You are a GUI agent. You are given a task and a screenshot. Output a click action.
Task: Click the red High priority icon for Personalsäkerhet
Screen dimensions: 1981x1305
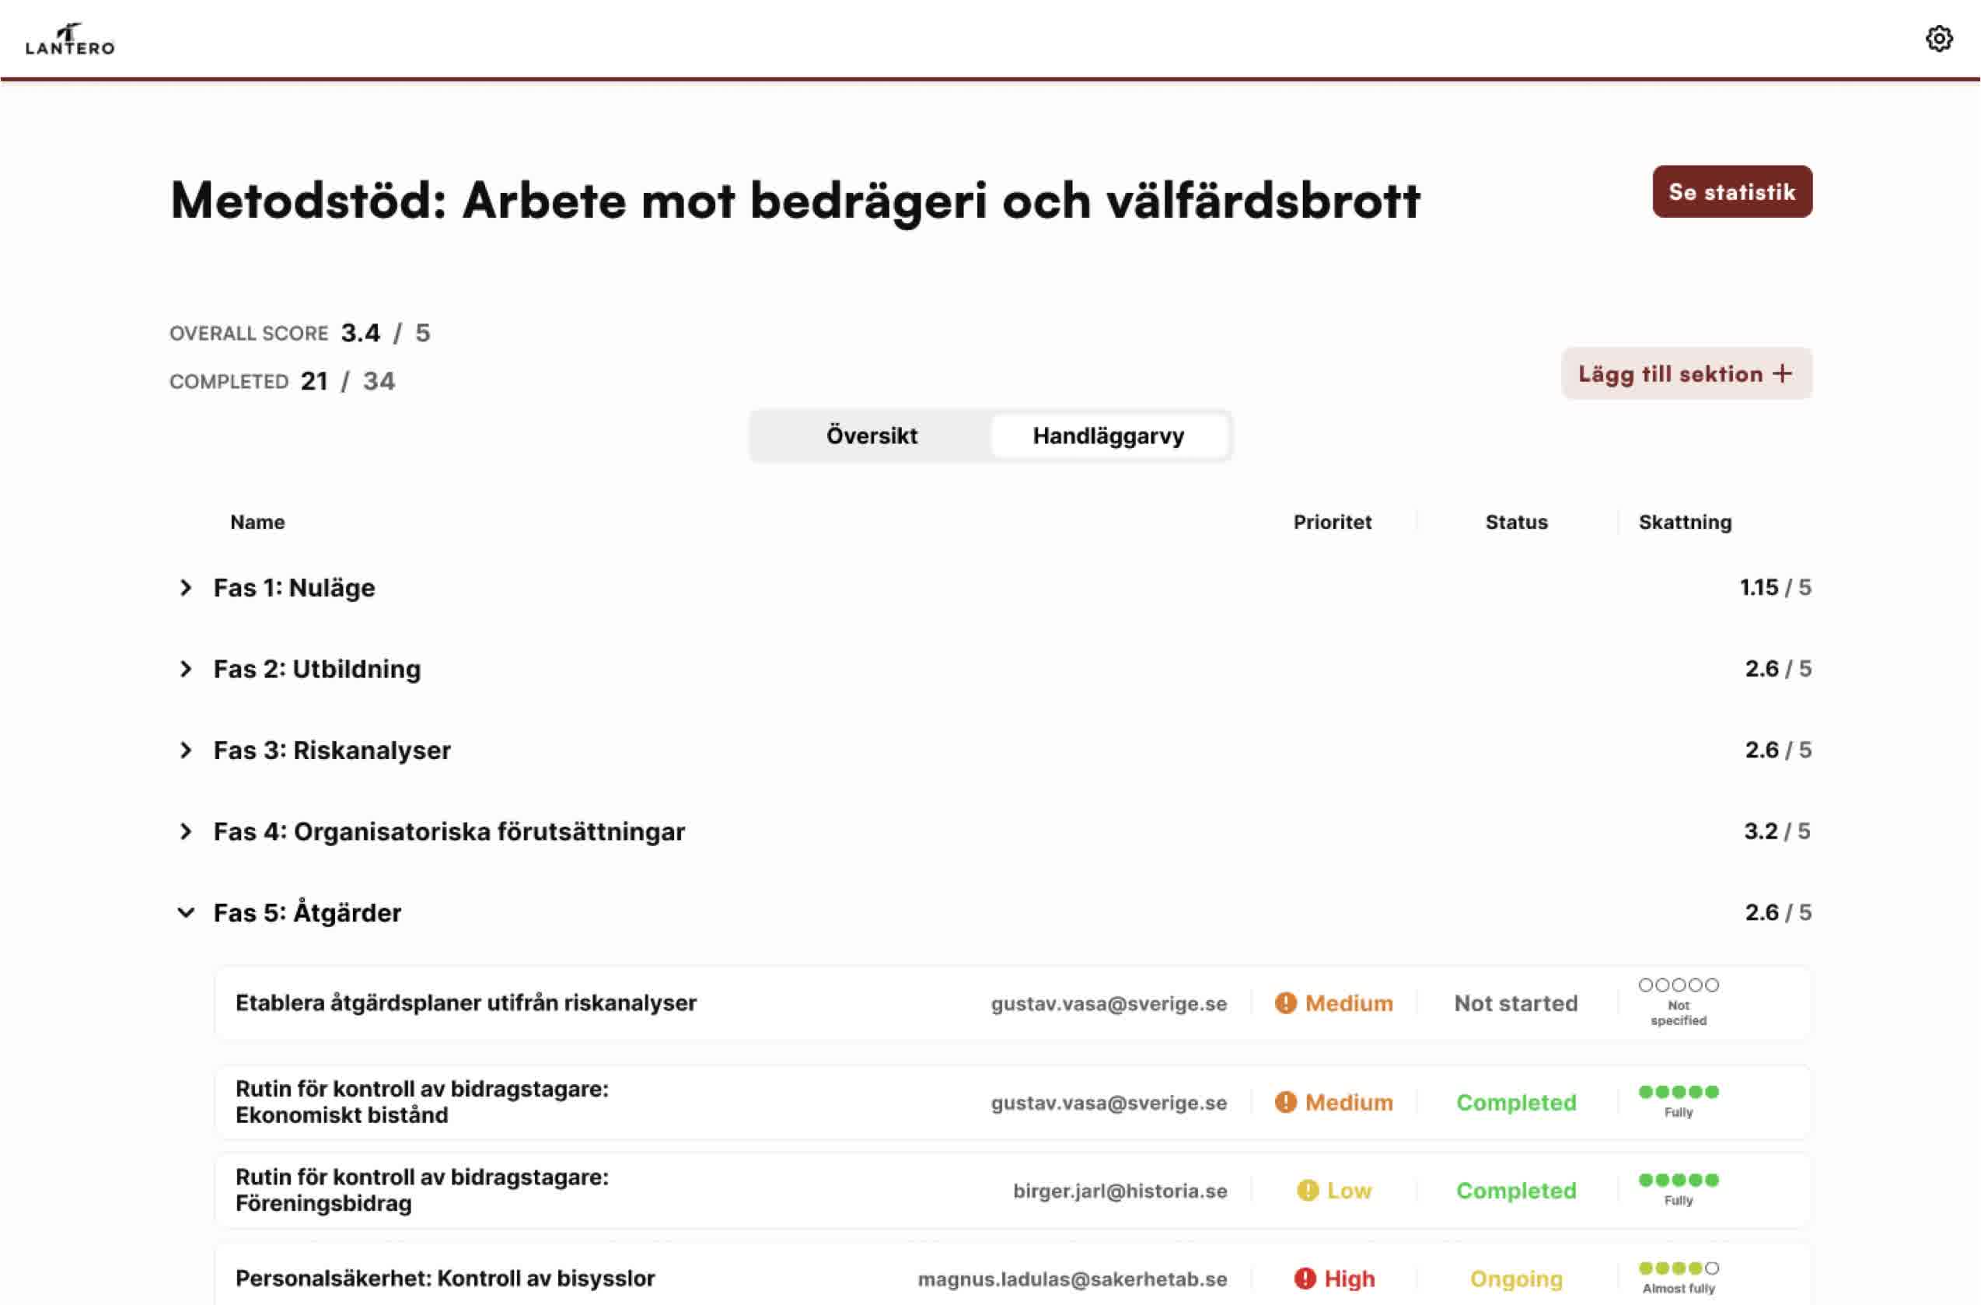pos(1307,1278)
